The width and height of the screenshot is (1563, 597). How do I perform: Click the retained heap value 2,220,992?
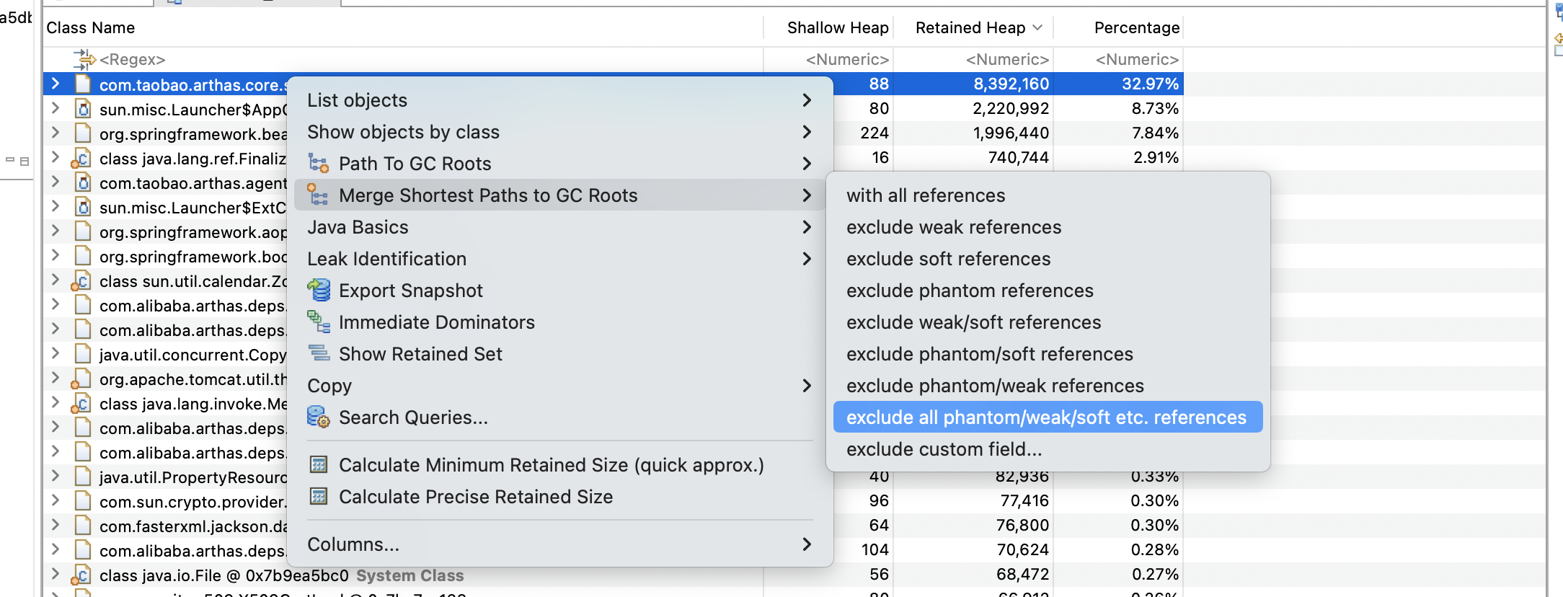click(1011, 108)
